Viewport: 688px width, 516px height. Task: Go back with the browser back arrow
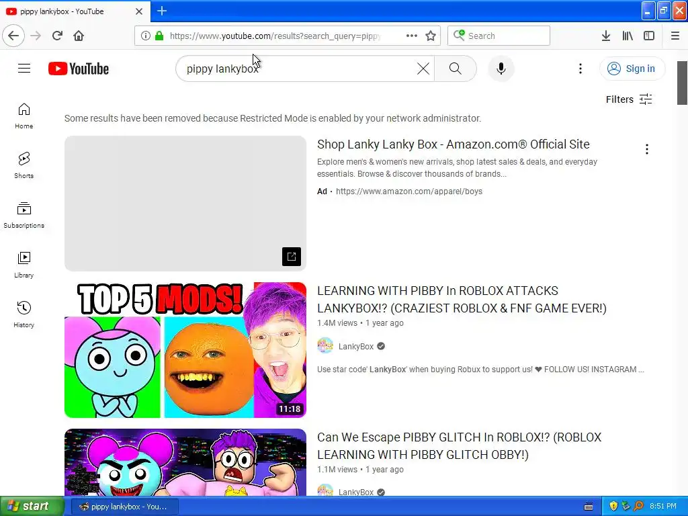[13, 36]
